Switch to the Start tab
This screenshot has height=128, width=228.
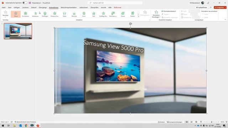click(10, 7)
